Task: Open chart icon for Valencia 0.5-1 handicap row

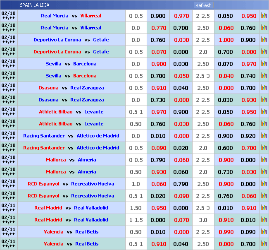Action: pyautogui.click(x=264, y=244)
